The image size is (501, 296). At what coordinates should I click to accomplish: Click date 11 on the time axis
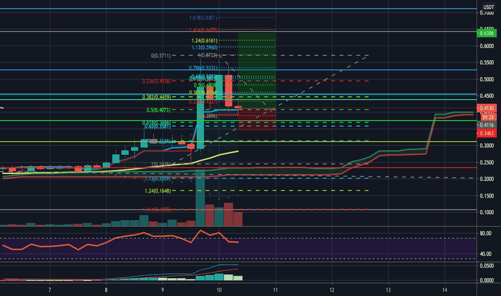click(x=275, y=290)
